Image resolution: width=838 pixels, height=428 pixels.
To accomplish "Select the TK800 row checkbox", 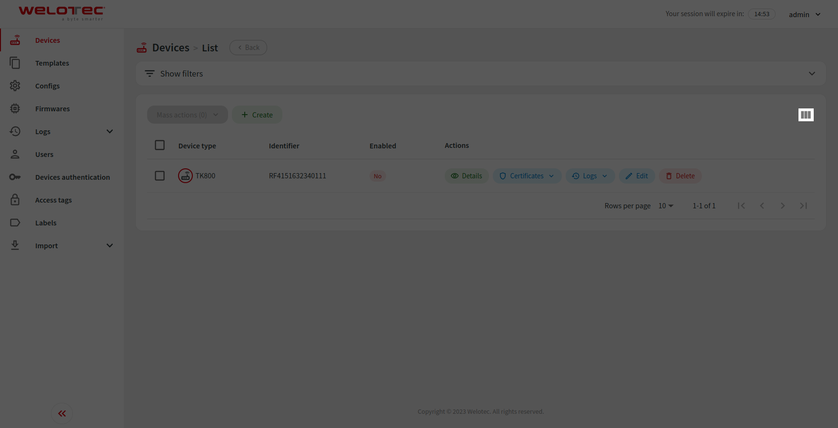I will pyautogui.click(x=160, y=176).
